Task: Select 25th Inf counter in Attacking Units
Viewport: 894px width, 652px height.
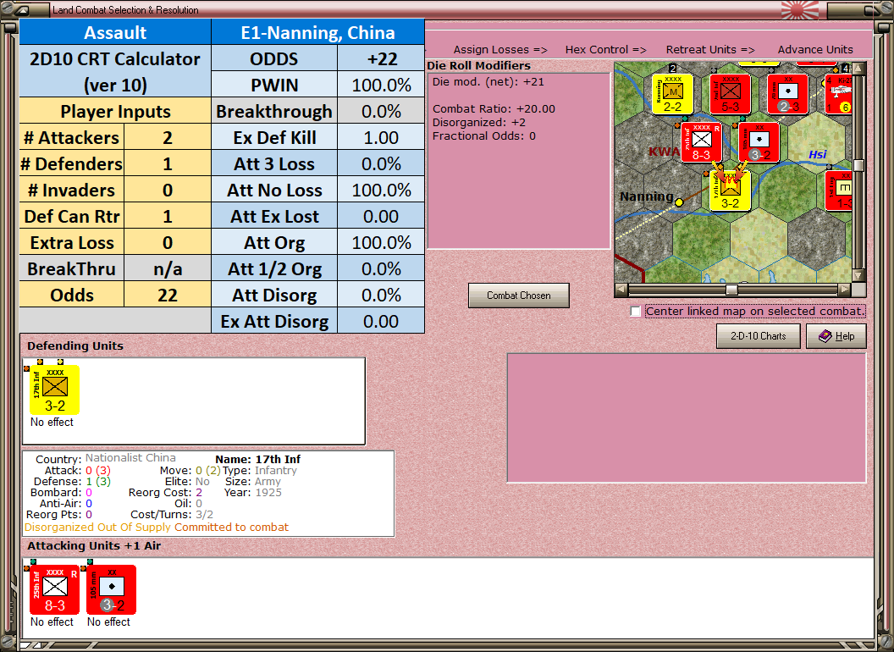Action: [x=55, y=589]
